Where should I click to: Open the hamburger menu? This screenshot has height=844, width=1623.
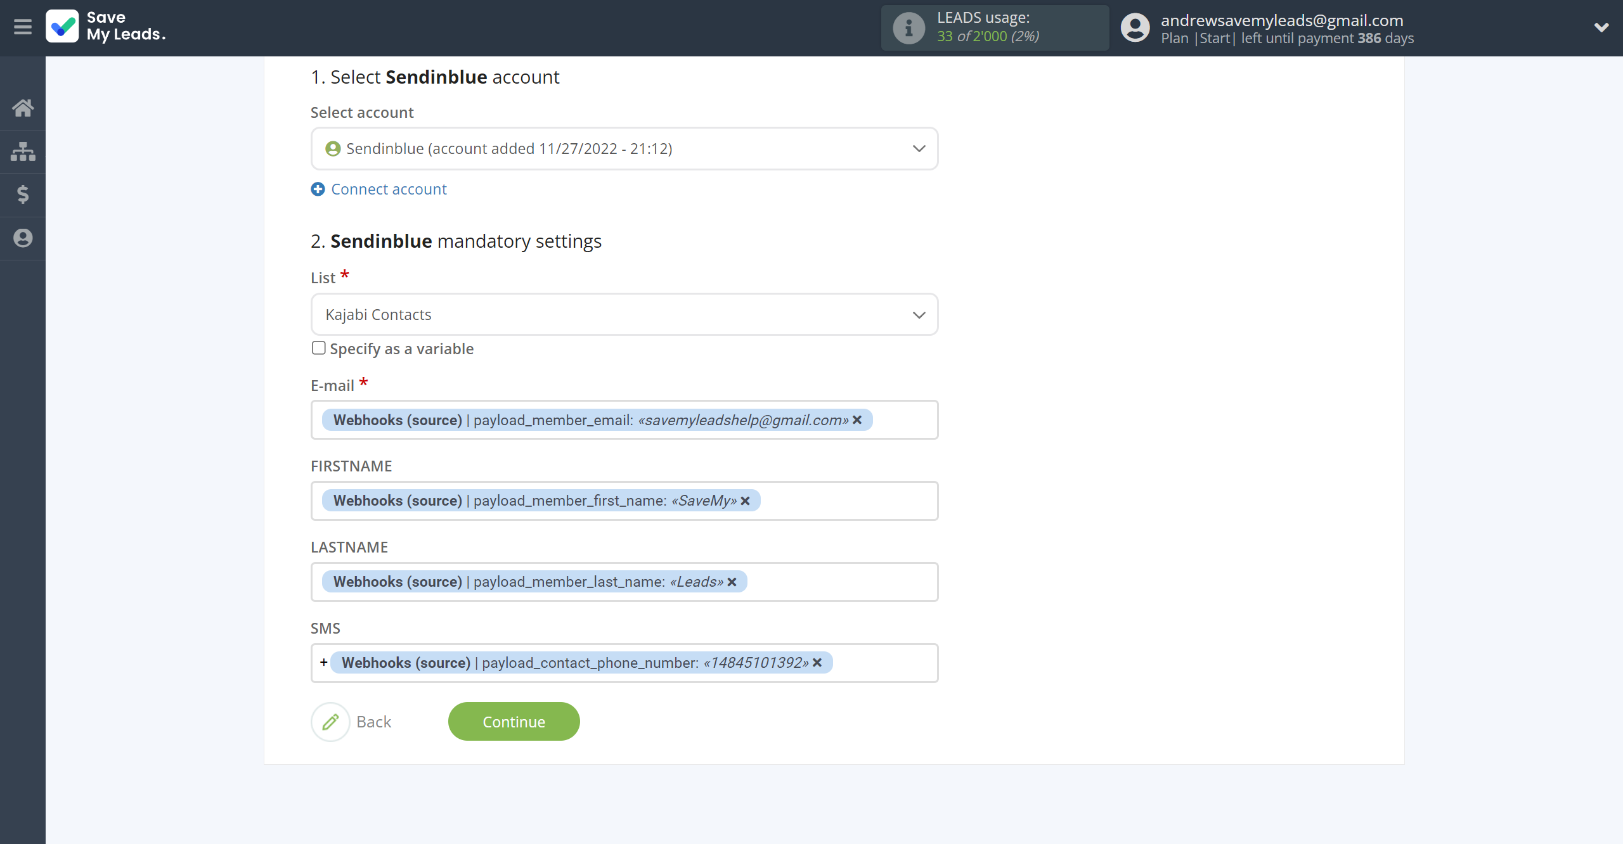[x=23, y=27]
